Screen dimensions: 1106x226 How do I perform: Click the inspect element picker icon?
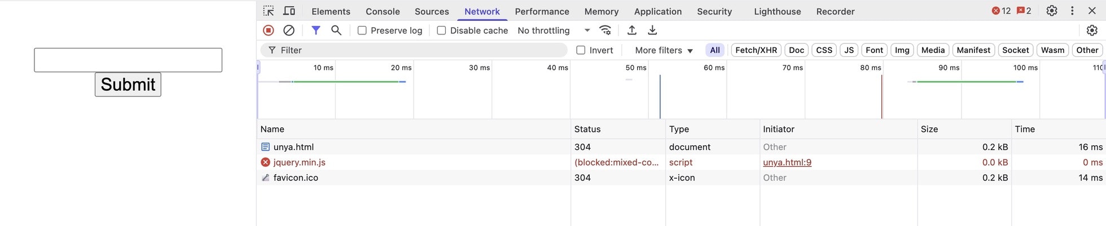269,11
